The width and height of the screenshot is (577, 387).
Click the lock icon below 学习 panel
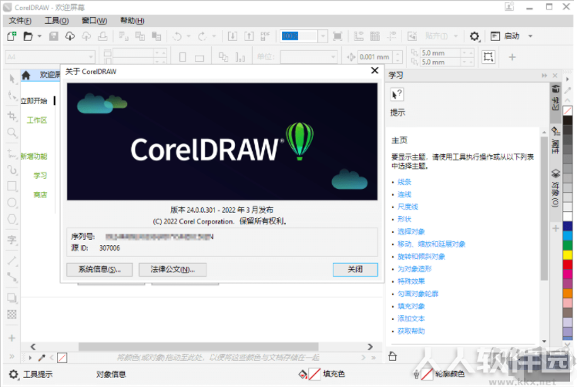coord(393,356)
